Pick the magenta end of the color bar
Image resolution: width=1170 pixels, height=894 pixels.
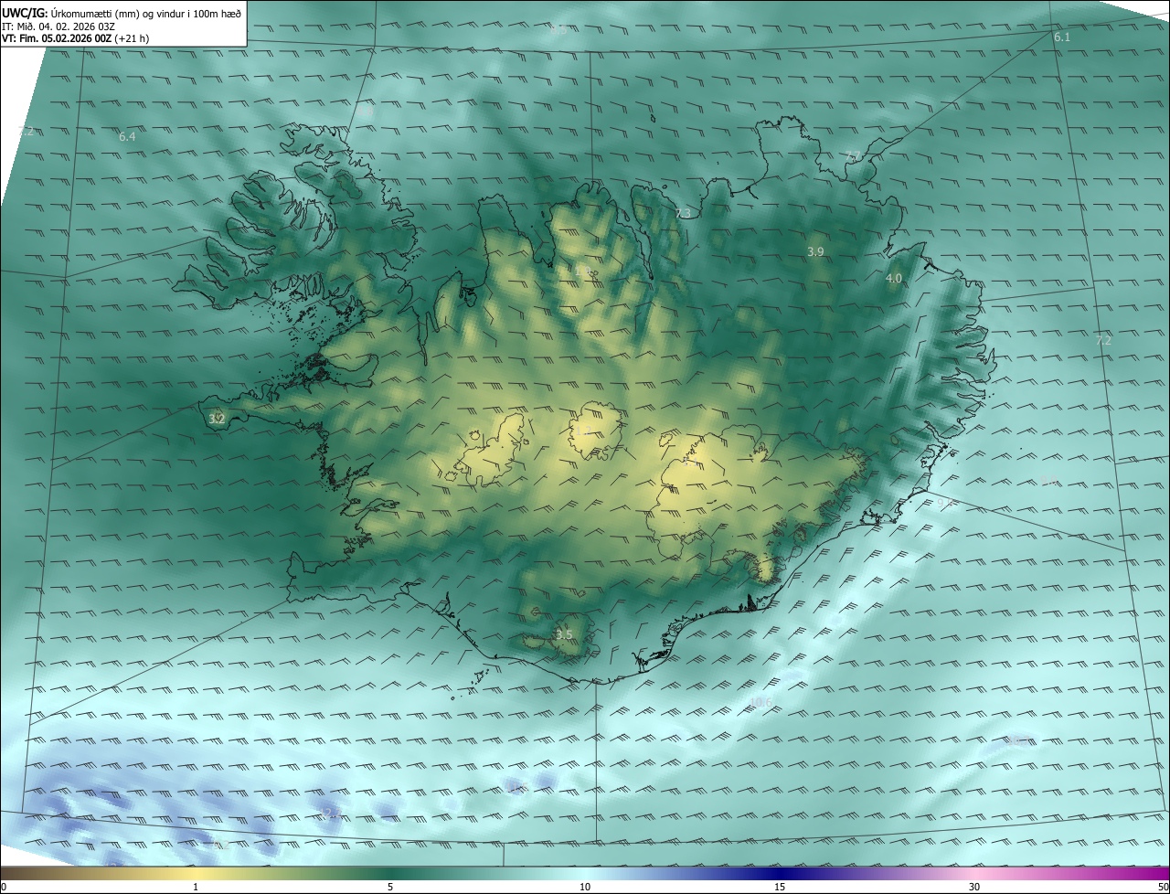1152,873
